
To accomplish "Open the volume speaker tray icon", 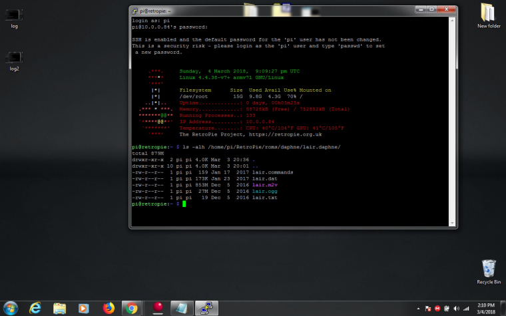I will (x=456, y=309).
